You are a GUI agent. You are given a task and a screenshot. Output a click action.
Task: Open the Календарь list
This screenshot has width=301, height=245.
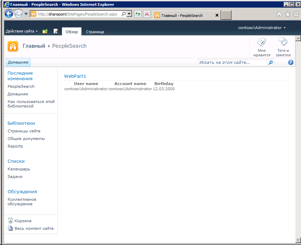click(19, 169)
